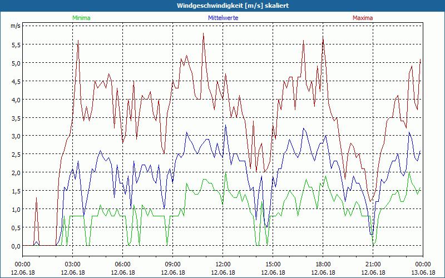The width and height of the screenshot is (445, 278).
Task: Click the 13.06.18 date label
Action: click(x=423, y=272)
